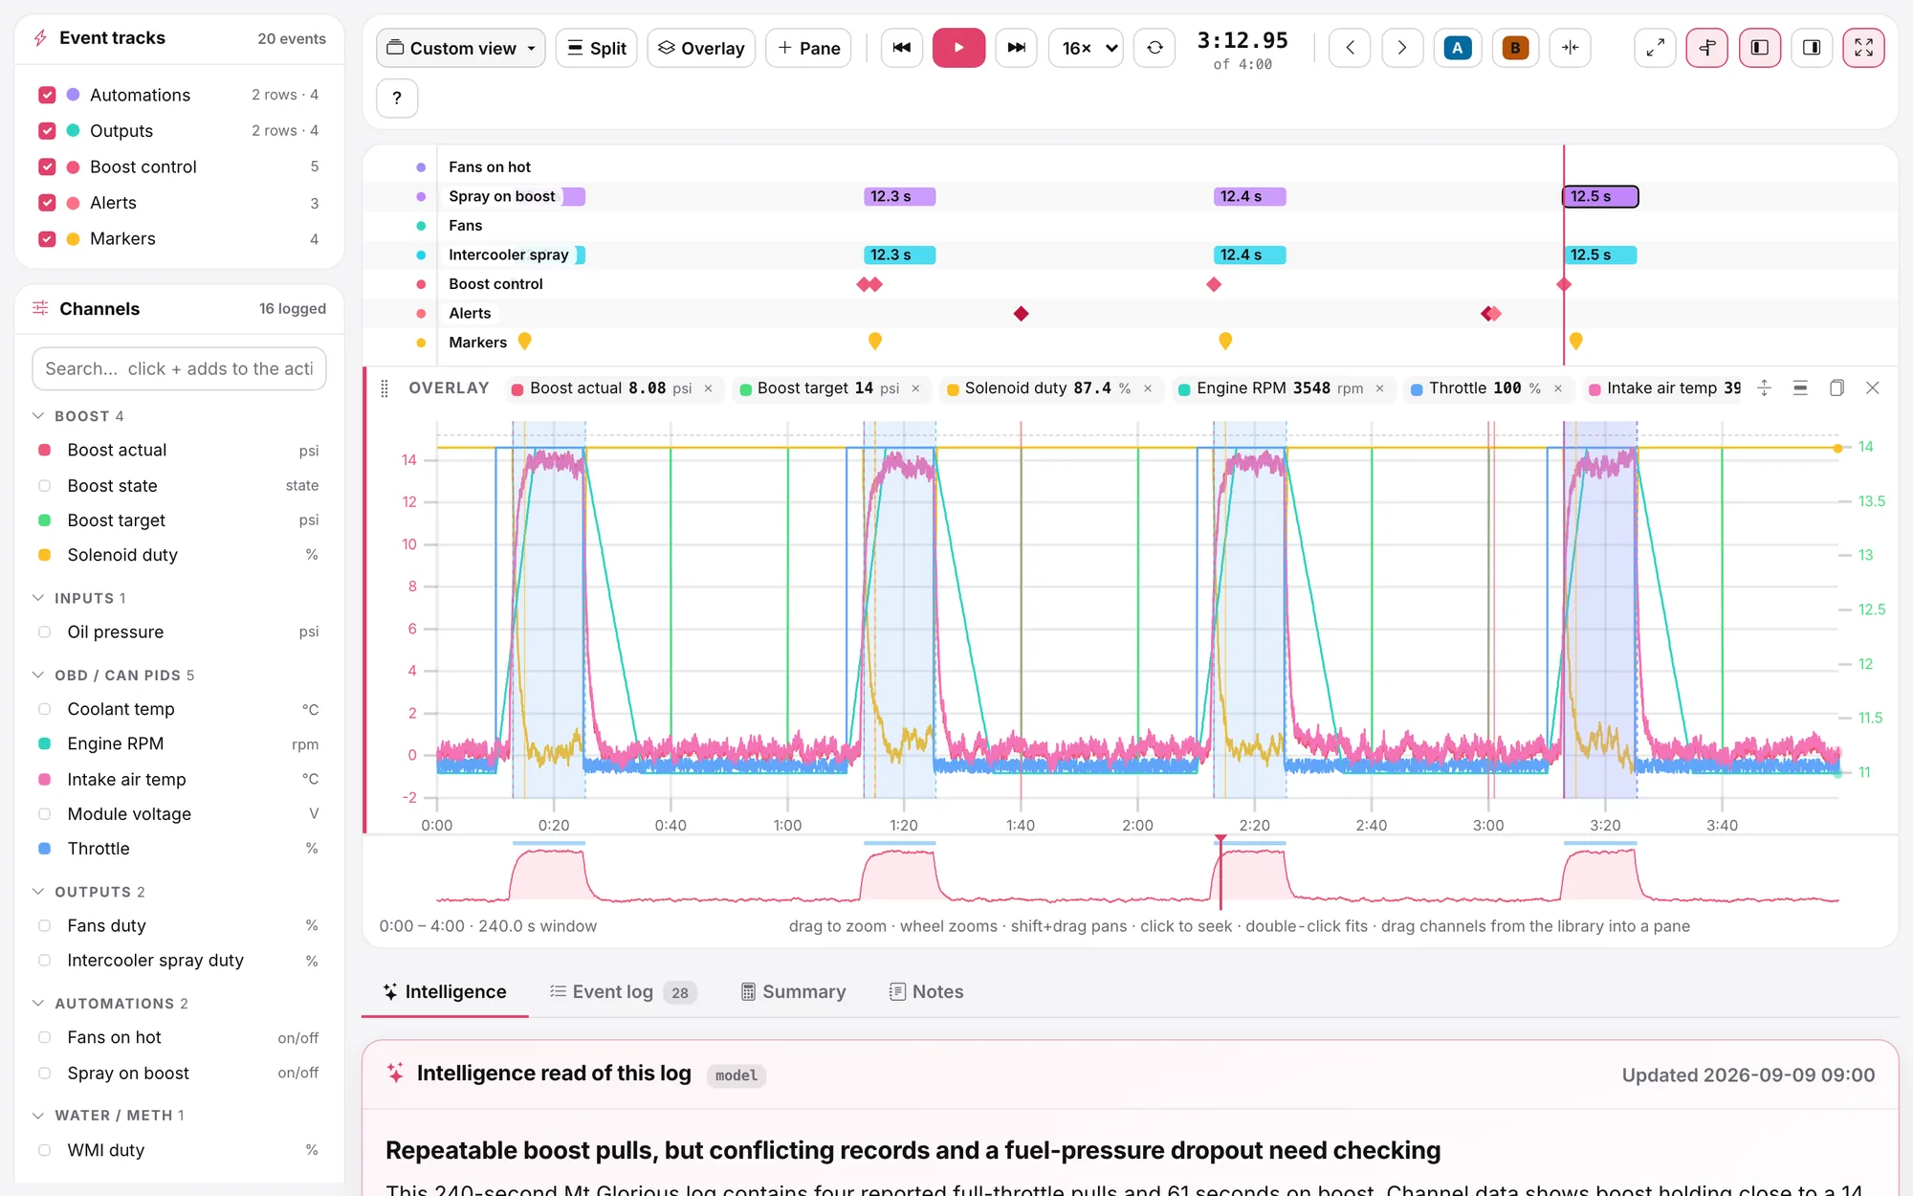Click Markers pin at third pull
Screen dimensions: 1913x1196
pos(1225,341)
